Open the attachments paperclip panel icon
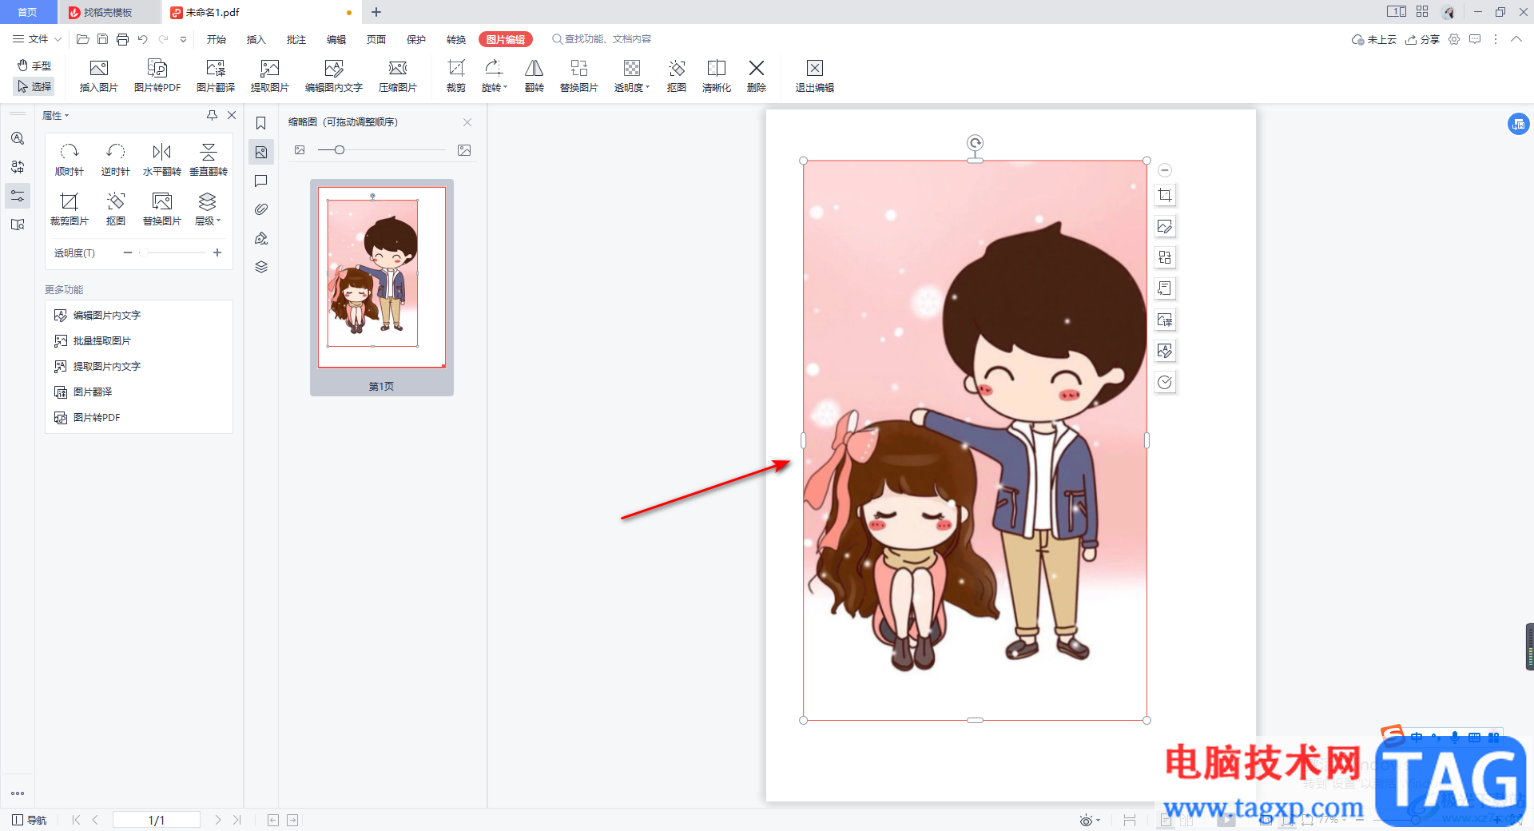The image size is (1534, 831). pyautogui.click(x=261, y=209)
